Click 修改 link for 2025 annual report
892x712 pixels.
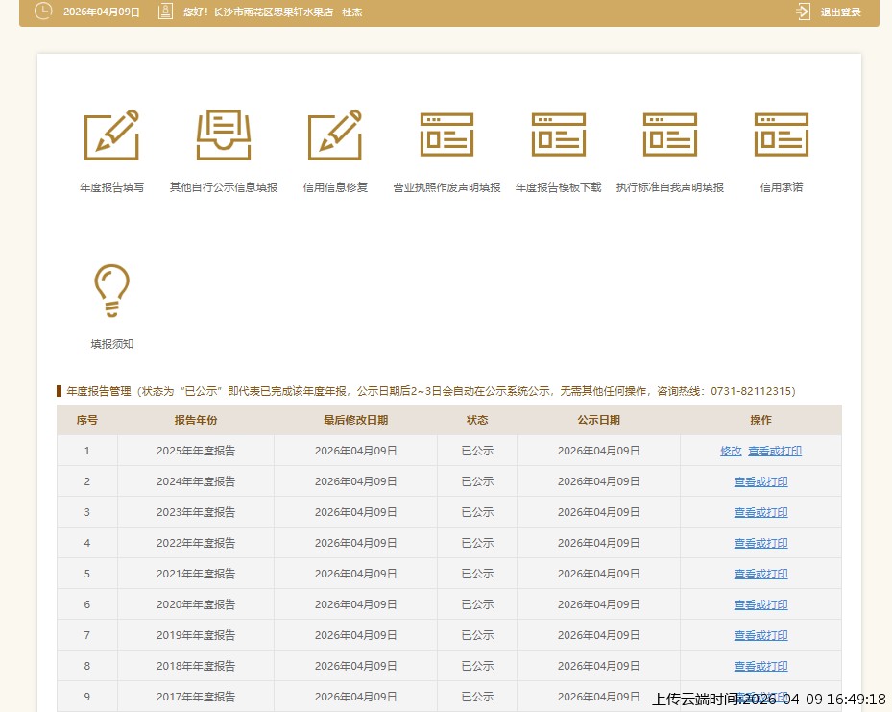(x=731, y=451)
